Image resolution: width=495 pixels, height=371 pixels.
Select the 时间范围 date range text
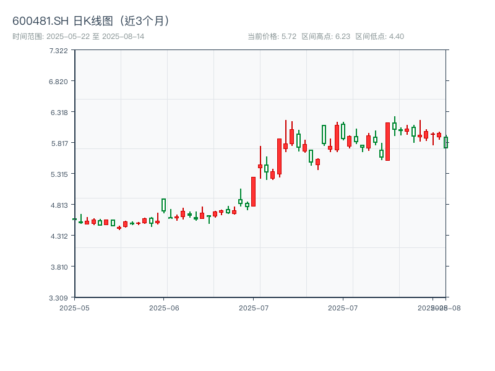click(x=79, y=36)
